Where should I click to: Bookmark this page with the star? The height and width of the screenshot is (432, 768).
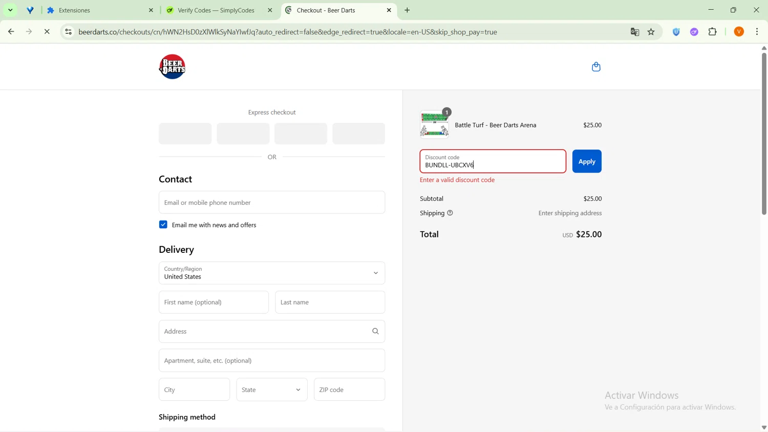click(x=651, y=32)
